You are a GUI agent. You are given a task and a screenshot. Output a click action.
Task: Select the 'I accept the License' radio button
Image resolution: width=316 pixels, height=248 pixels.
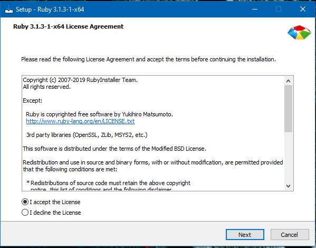25,202
